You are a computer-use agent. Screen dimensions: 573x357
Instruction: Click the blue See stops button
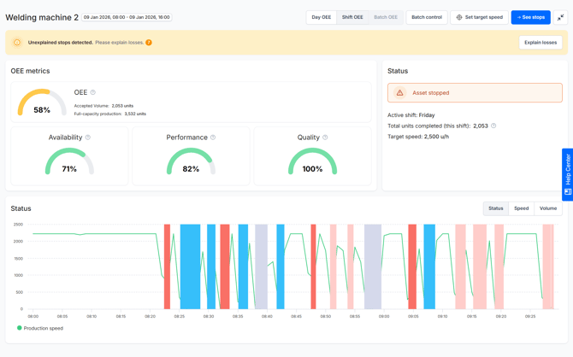tap(530, 17)
